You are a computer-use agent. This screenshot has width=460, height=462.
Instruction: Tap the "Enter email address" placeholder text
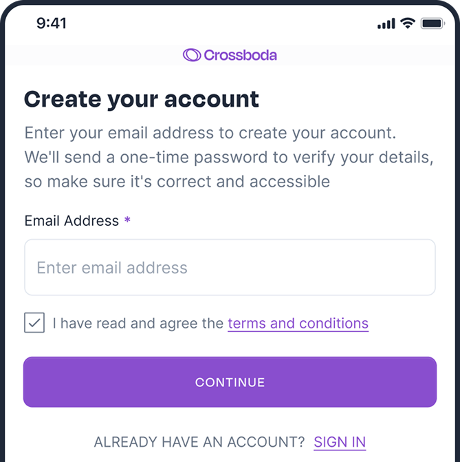[112, 268]
